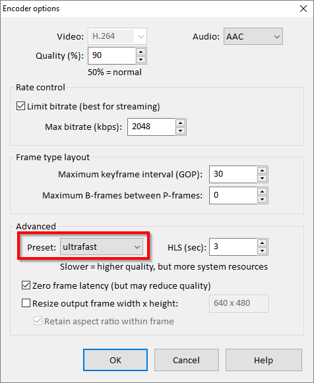Toggle Limit bitrate (best for streaming) checkbox

(x=20, y=106)
